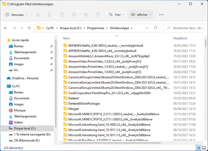
Task: Click the search box Rechercher dans
Action: pyautogui.click(x=184, y=28)
